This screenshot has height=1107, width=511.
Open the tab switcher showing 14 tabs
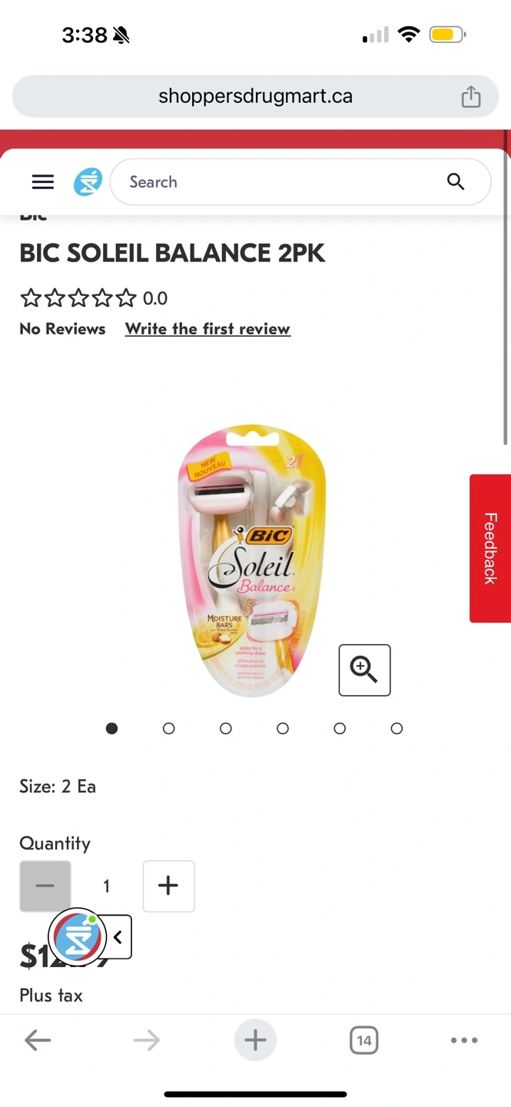coord(364,1041)
